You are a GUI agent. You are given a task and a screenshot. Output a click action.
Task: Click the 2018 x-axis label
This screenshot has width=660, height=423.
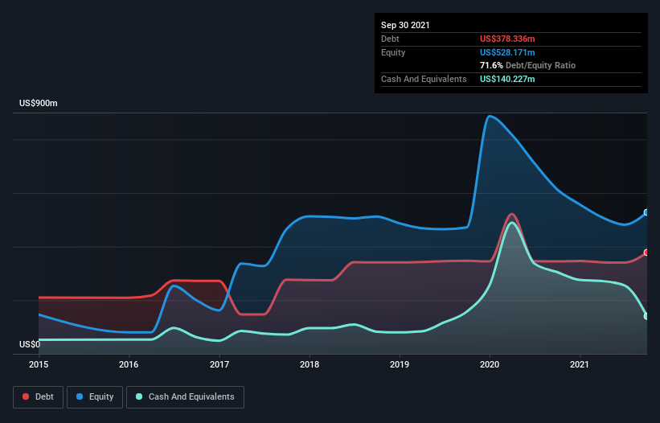coord(310,364)
